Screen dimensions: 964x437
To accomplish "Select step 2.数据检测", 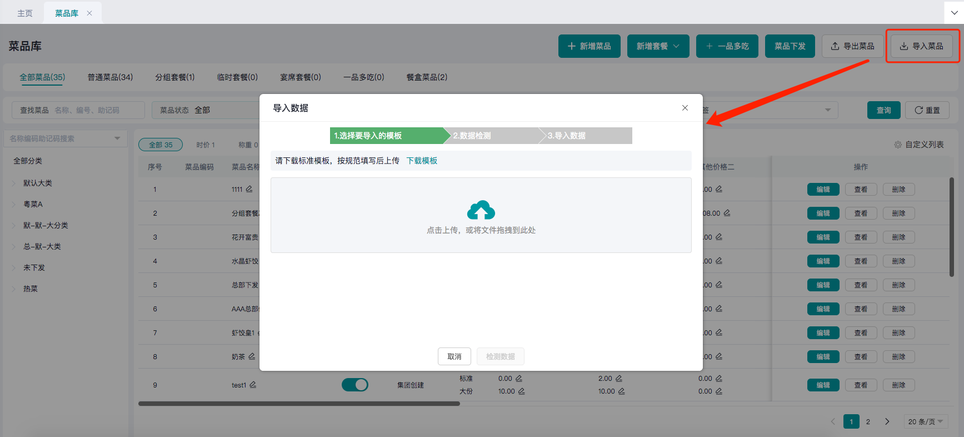I will tap(495, 136).
